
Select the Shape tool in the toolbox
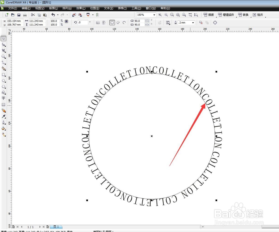(4, 45)
